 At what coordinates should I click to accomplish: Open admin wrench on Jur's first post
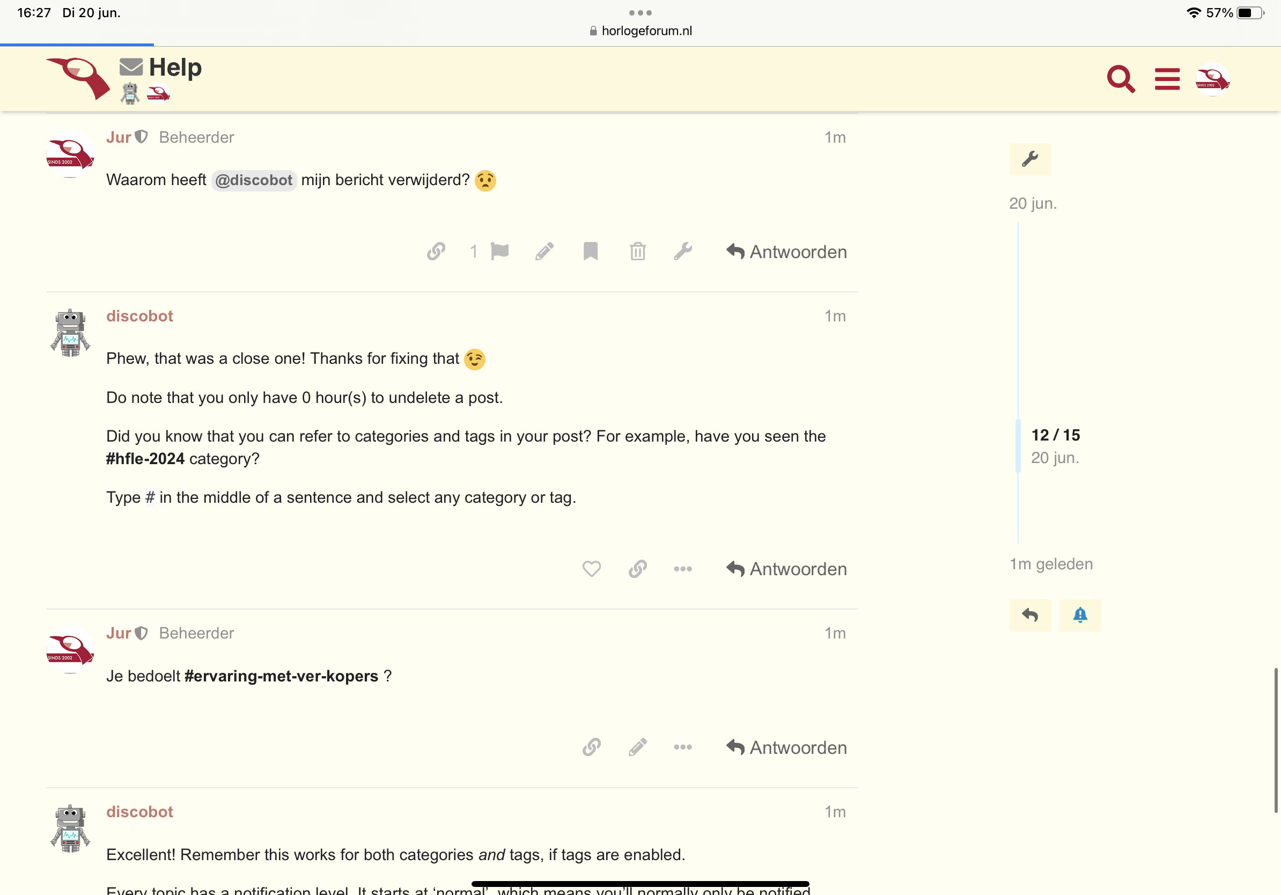pyautogui.click(x=682, y=252)
